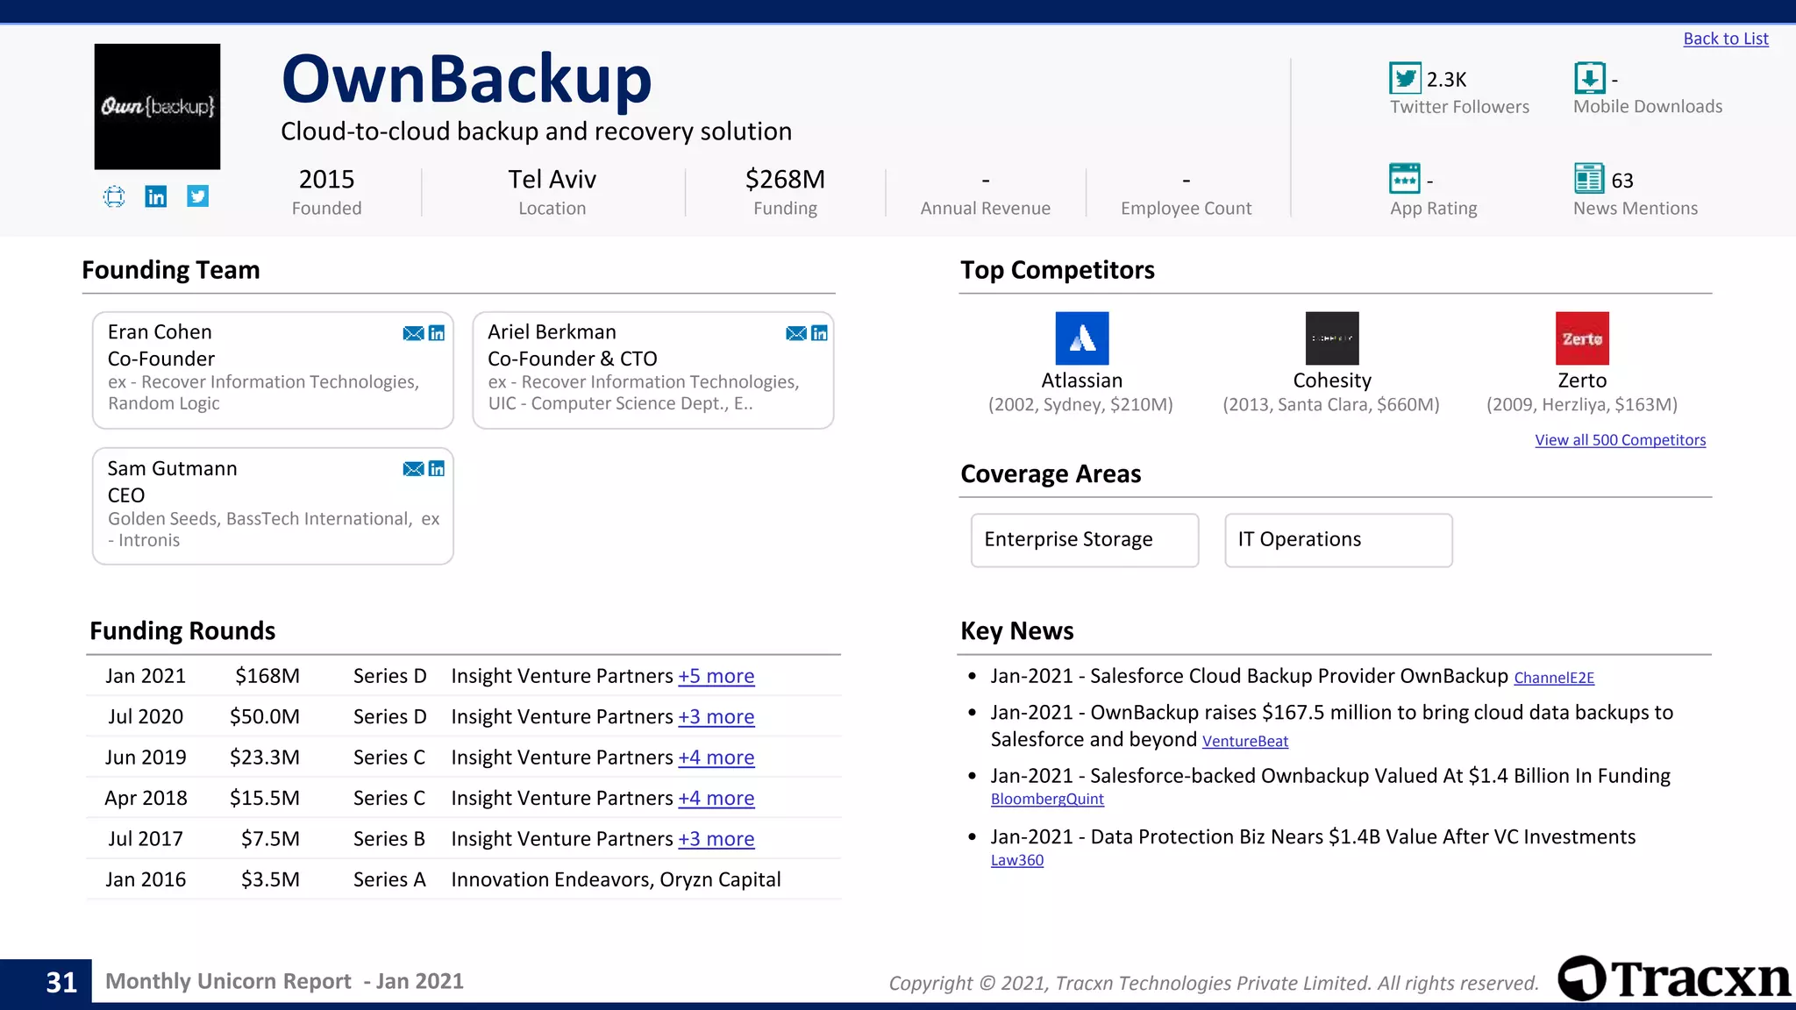
Task: Click $268M funding value
Action: click(785, 180)
